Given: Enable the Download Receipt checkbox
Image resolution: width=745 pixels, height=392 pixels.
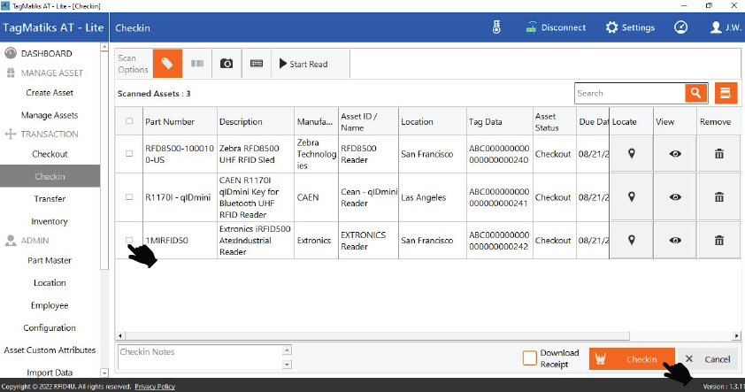Looking at the screenshot, I should 530,358.
